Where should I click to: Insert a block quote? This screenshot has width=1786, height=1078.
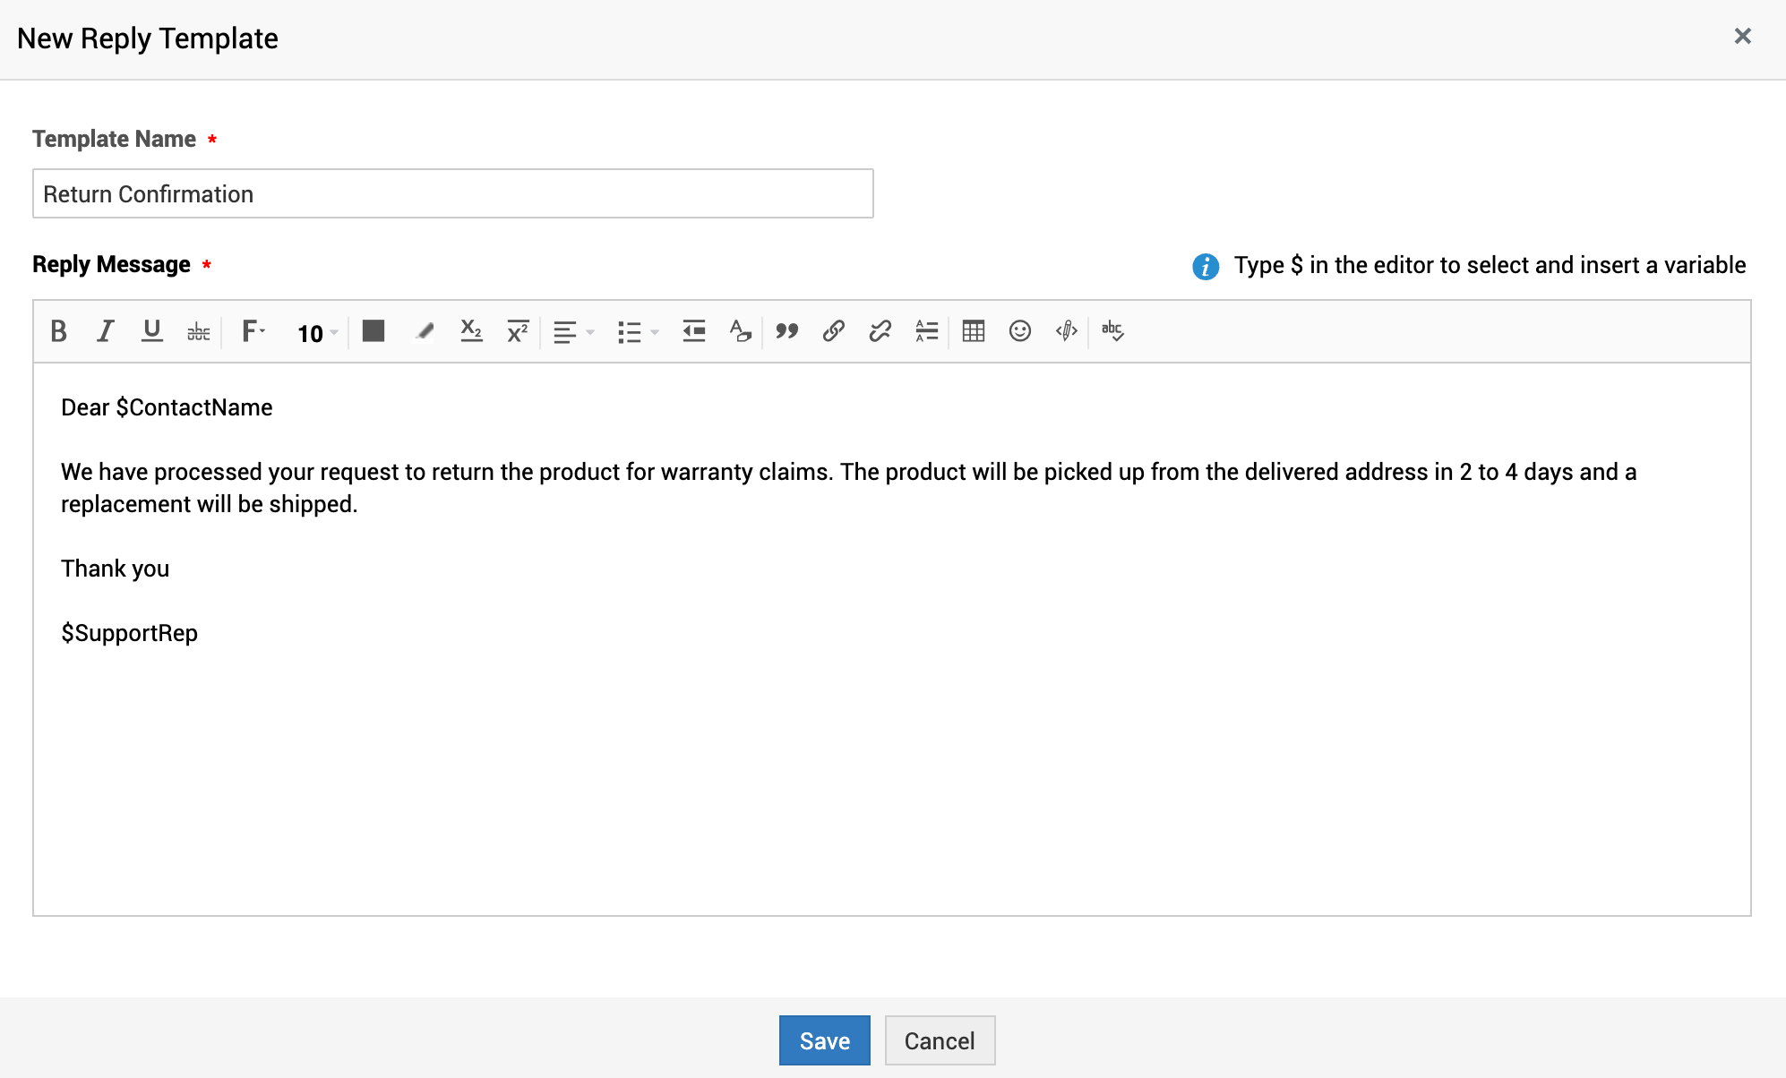pos(787,331)
